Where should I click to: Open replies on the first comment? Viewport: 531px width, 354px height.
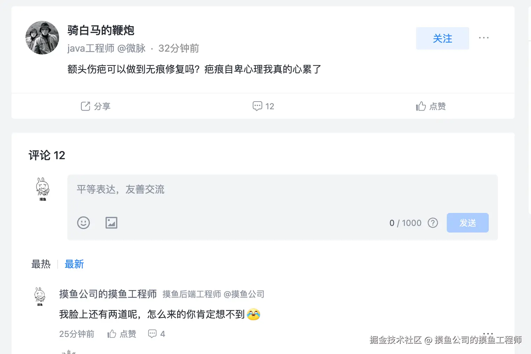153,334
